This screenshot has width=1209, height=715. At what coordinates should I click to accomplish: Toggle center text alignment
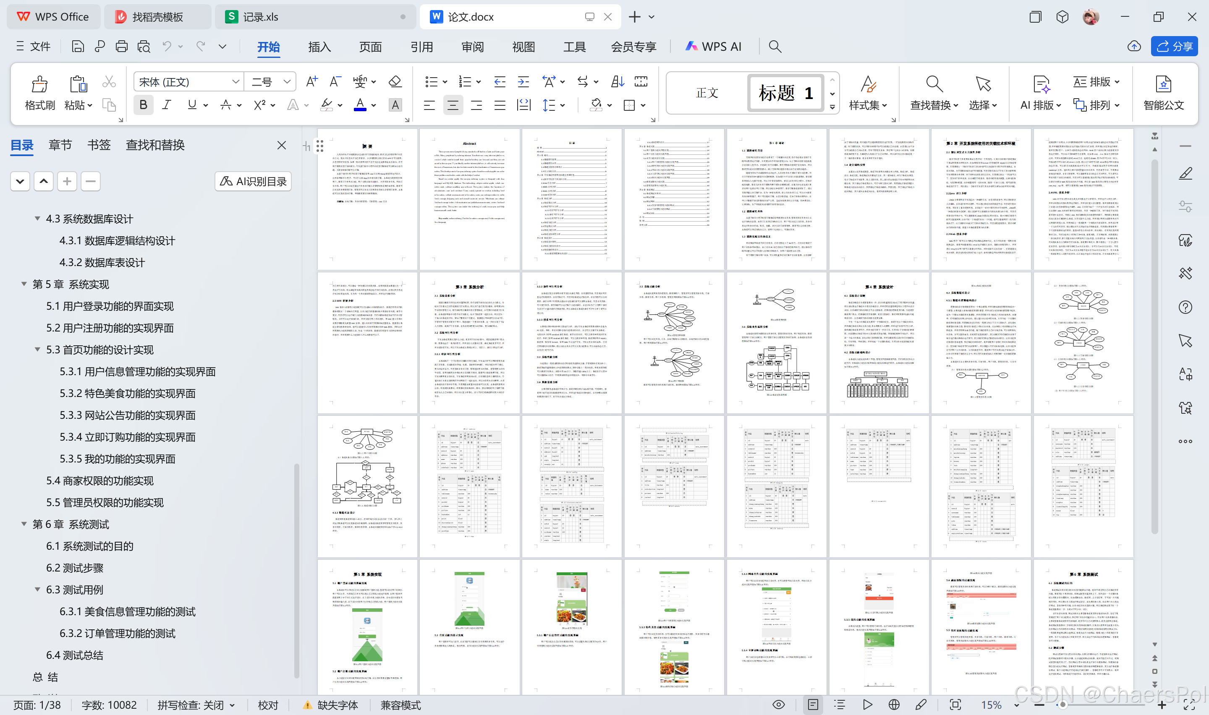pyautogui.click(x=453, y=105)
